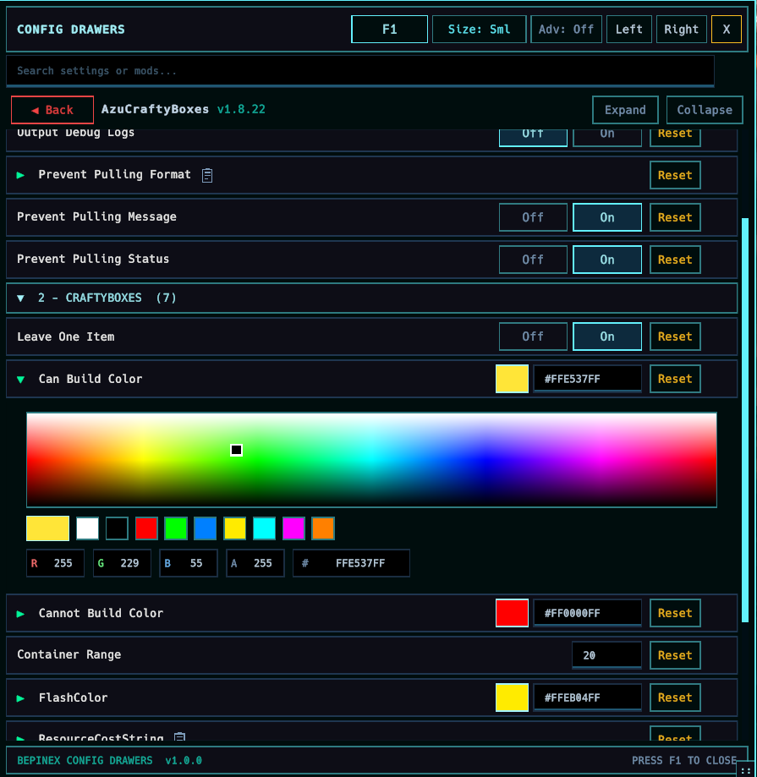Image resolution: width=757 pixels, height=777 pixels.
Task: Click AzuCraftyBoxes mod title text
Action: (x=155, y=109)
